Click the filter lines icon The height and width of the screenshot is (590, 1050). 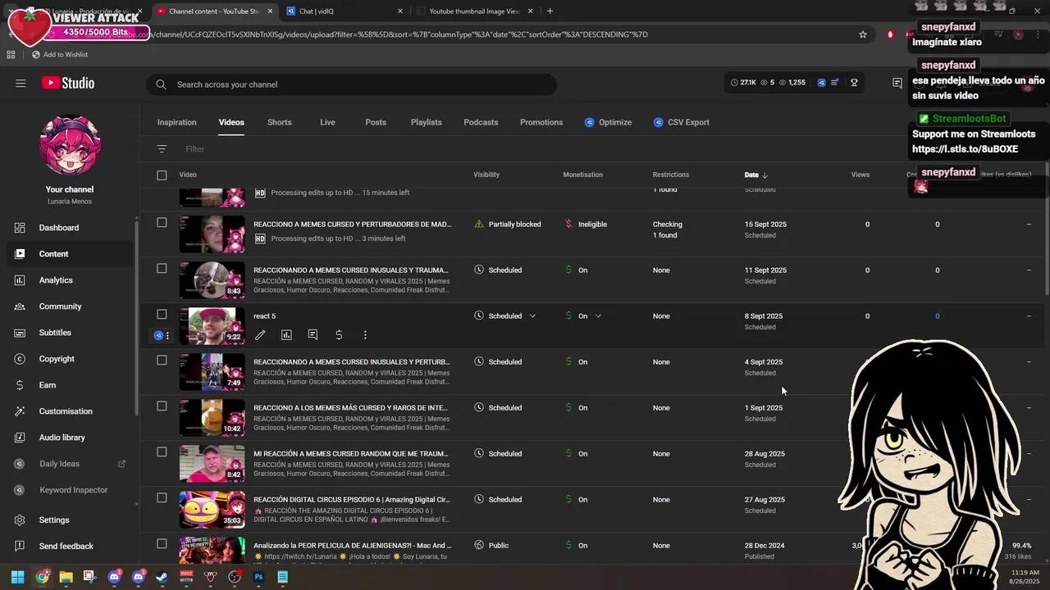click(162, 149)
